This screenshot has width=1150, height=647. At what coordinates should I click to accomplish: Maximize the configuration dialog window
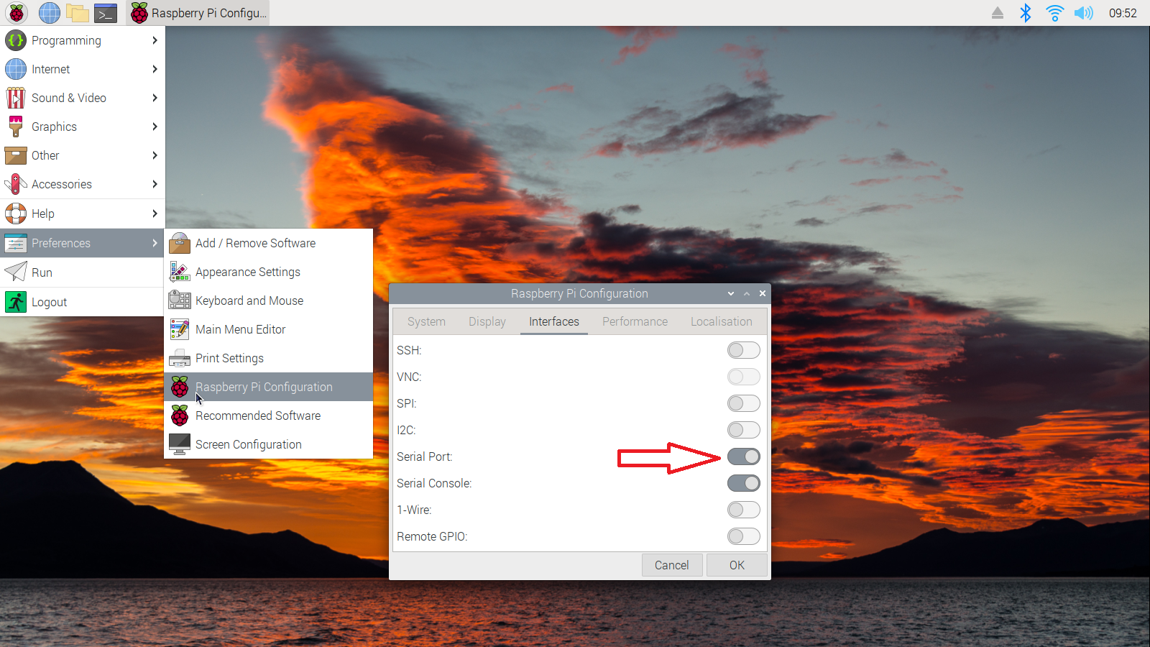pos(747,293)
